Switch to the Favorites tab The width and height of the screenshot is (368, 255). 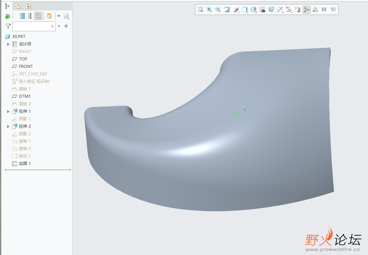coord(28,6)
